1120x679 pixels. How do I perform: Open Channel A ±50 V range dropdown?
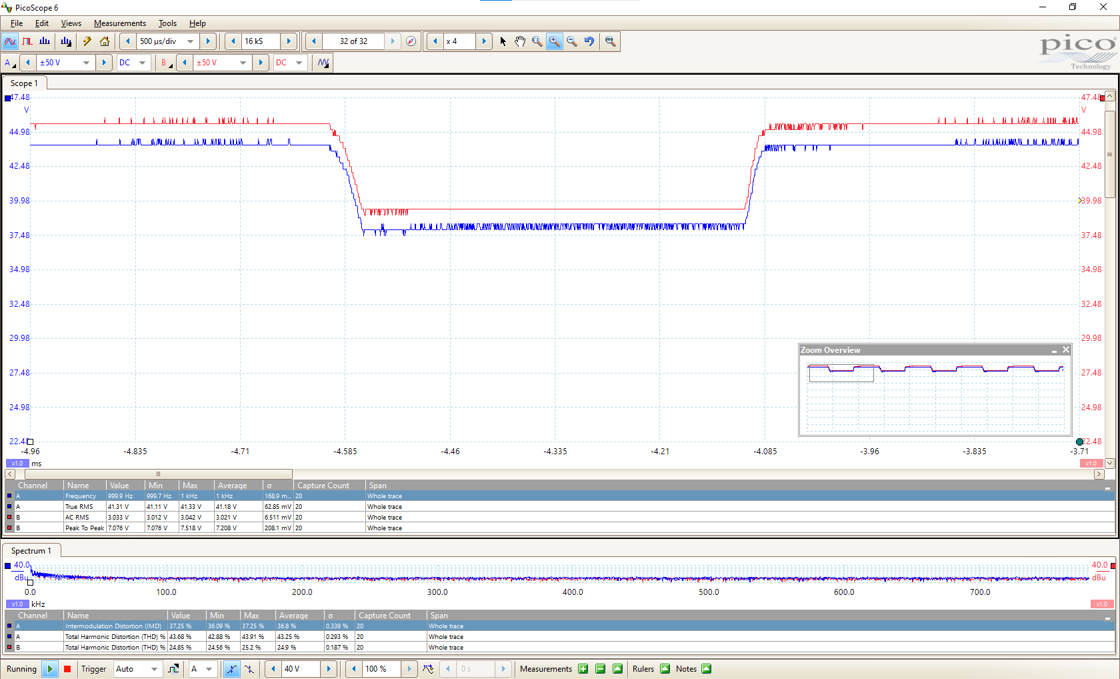point(86,63)
